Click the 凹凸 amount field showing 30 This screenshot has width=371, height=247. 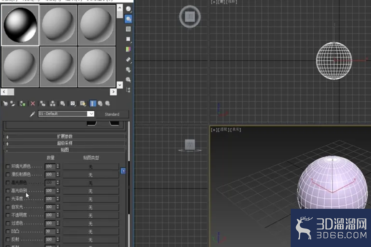[x=50, y=231]
